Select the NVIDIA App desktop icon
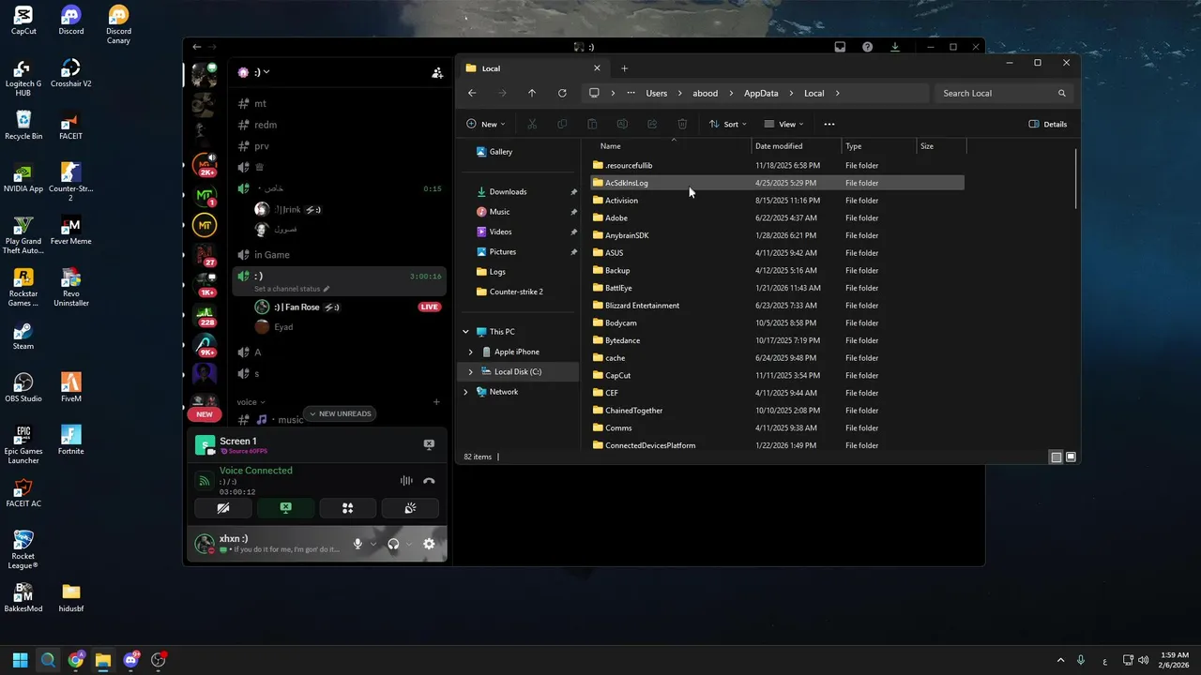This screenshot has width=1201, height=675. [23, 178]
